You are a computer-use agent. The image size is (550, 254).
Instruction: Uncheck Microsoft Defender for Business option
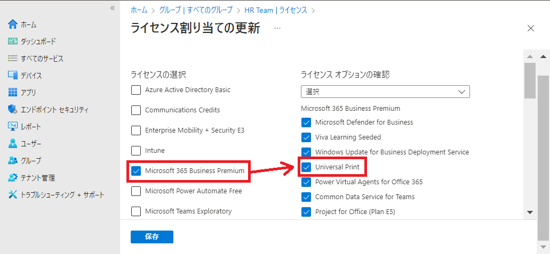306,122
